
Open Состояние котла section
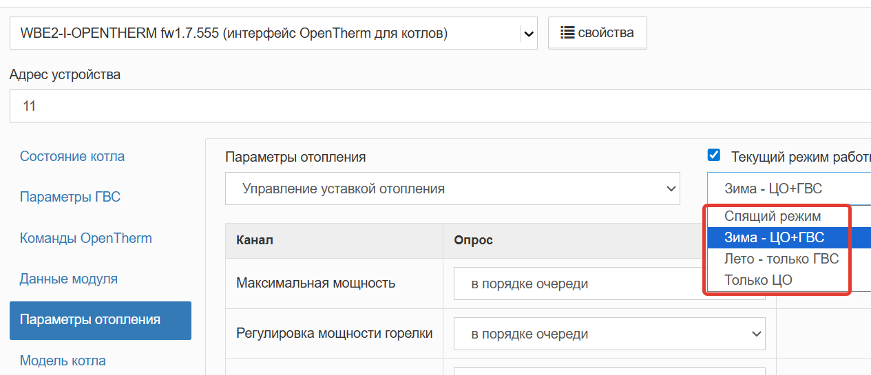point(72,156)
